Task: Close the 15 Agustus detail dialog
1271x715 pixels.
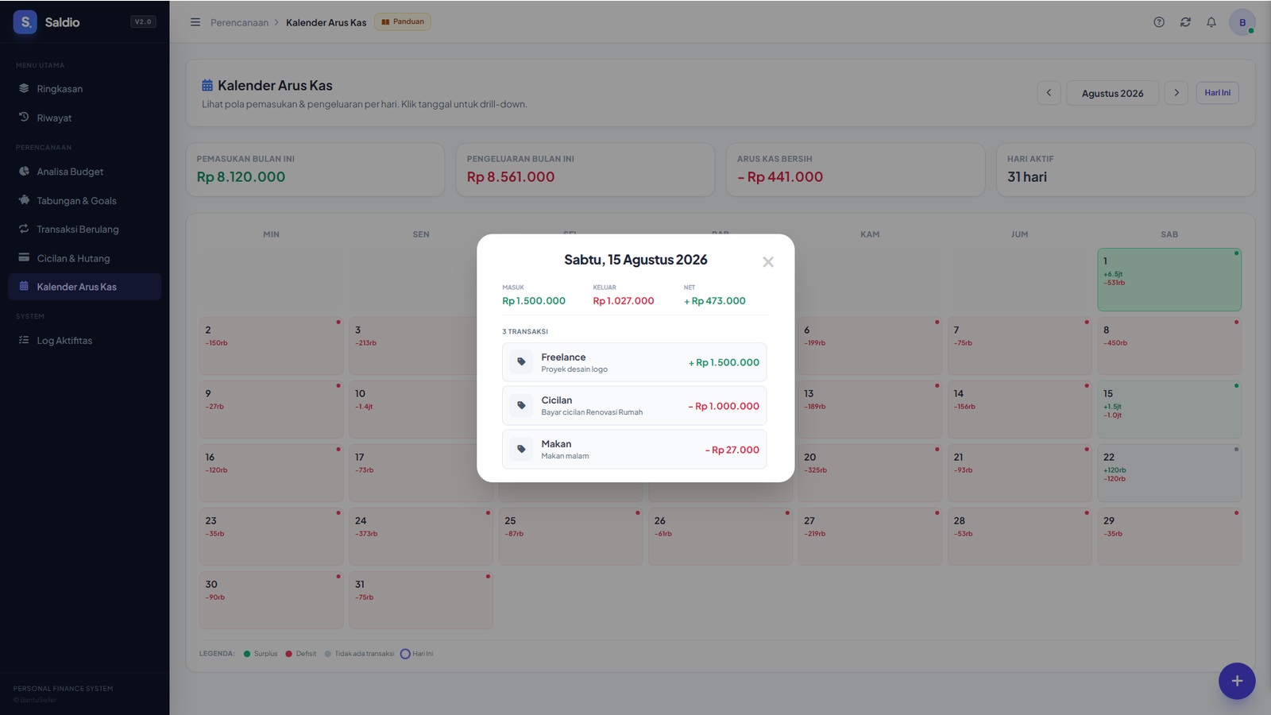Action: click(x=767, y=262)
